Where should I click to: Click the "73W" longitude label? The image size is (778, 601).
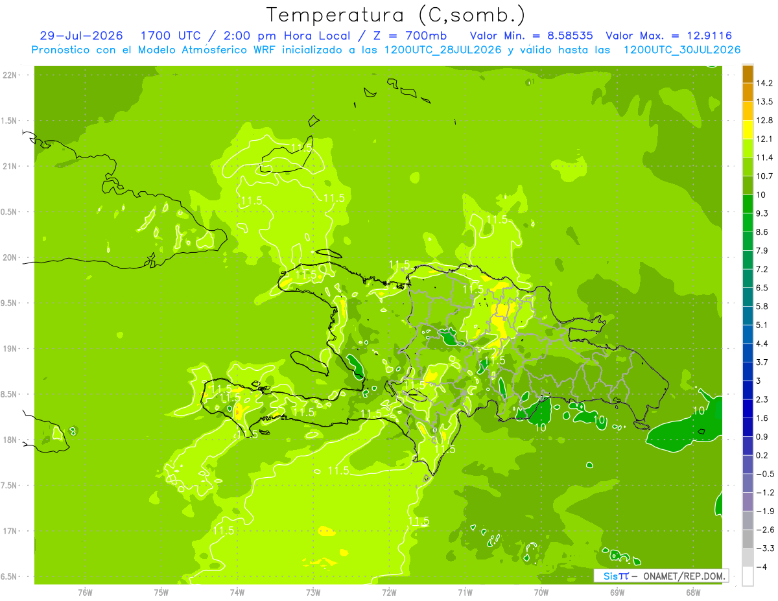pos(313,592)
